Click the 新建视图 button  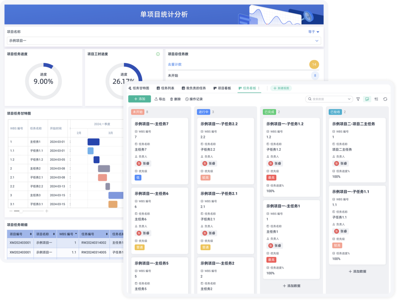tap(281, 88)
